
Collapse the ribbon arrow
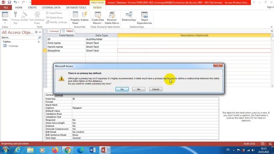(x=271, y=27)
